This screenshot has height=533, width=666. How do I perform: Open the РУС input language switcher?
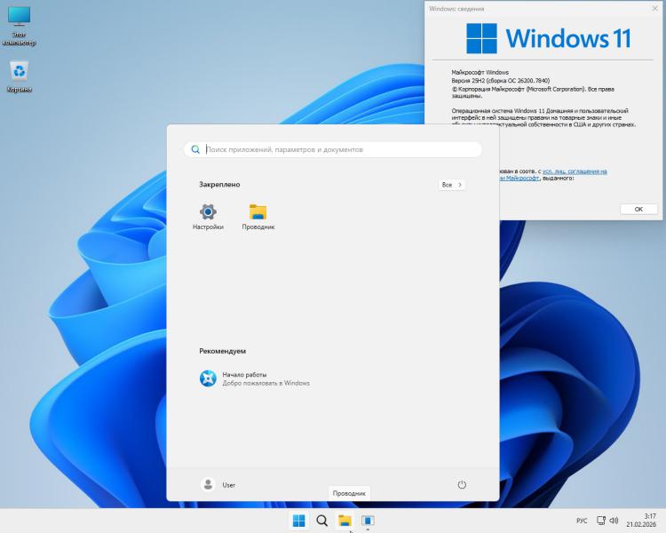pyautogui.click(x=582, y=521)
